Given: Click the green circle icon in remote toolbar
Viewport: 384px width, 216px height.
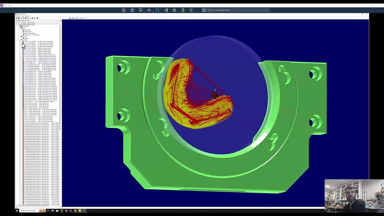Looking at the screenshot, I should 174,10.
